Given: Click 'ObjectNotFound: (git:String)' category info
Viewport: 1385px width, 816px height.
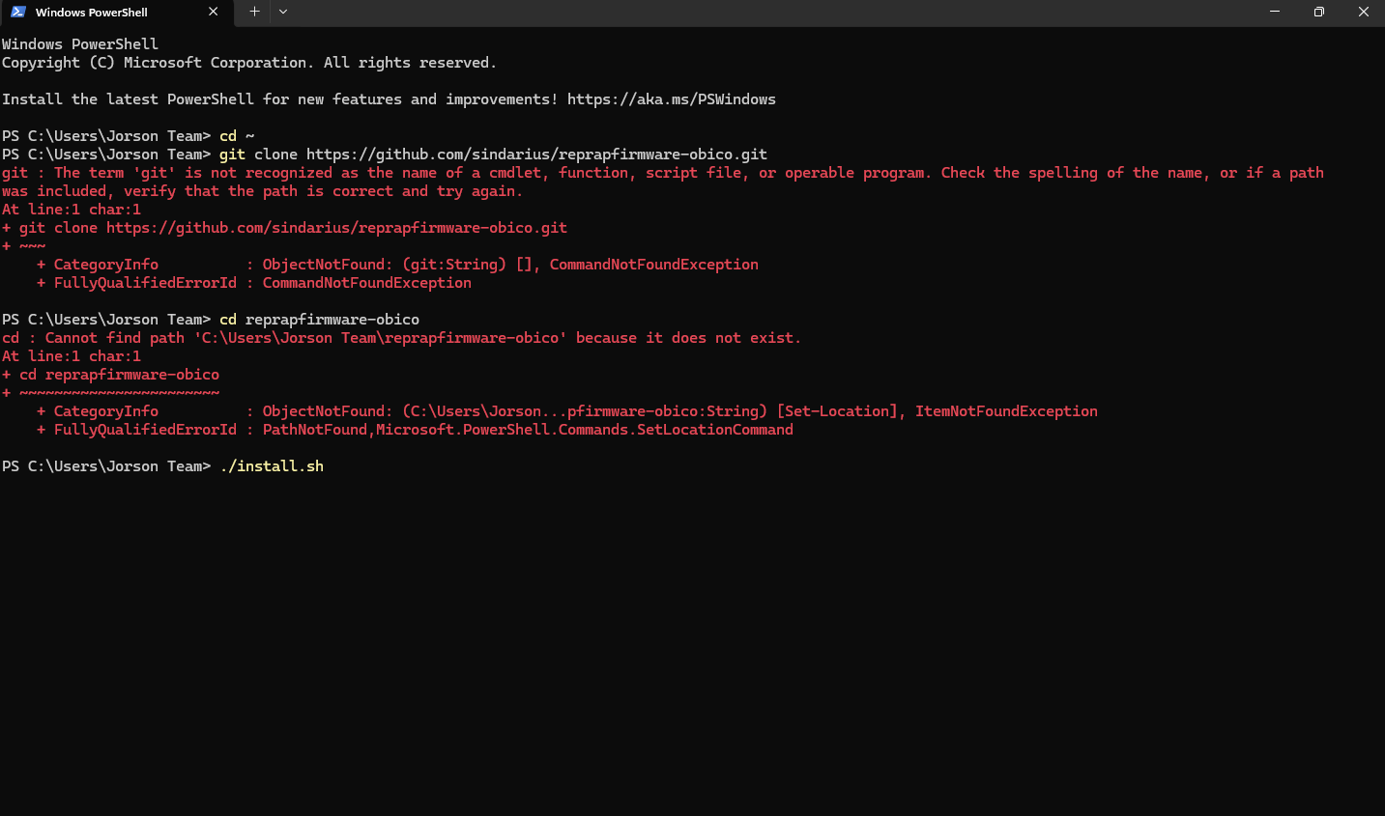Looking at the screenshot, I should tap(385, 265).
